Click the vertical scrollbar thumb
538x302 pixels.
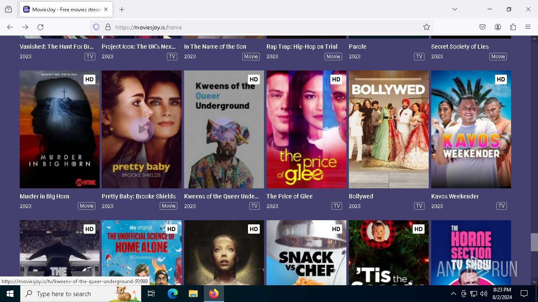(534, 242)
